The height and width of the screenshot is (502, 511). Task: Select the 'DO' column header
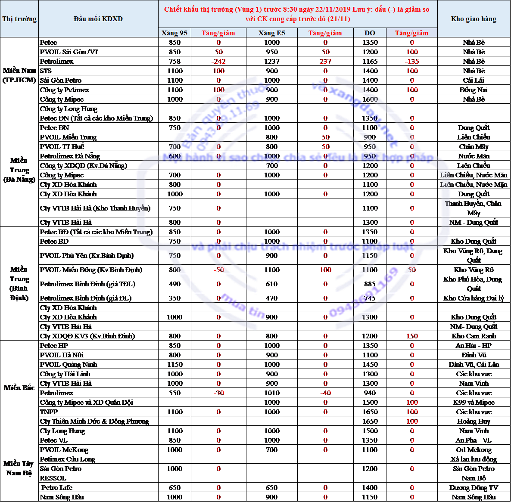tap(370, 33)
